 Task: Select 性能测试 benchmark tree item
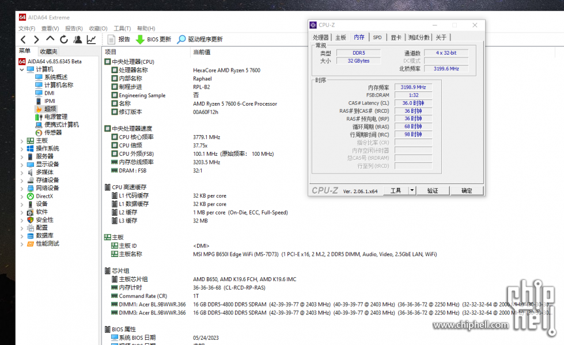pos(47,243)
